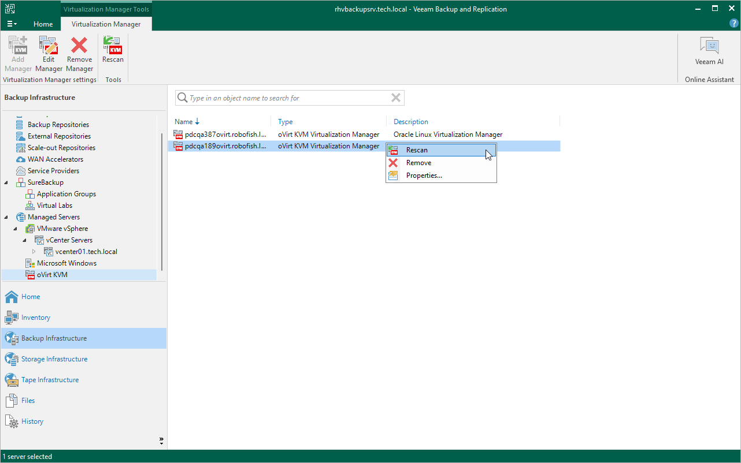Choose Remove from the context menu

click(441, 163)
